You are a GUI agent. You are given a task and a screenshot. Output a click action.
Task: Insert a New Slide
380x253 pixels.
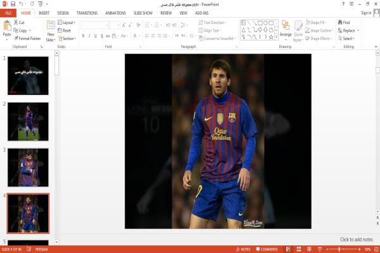(x=51, y=32)
